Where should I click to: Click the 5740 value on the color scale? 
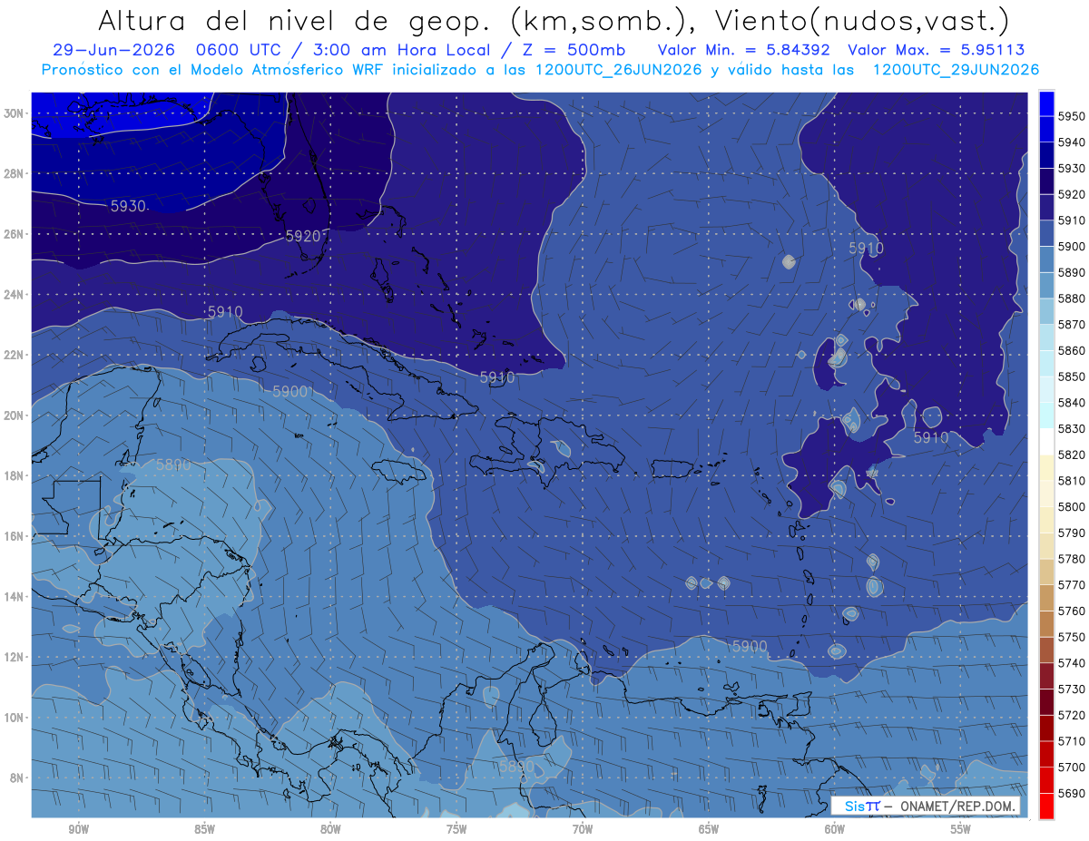point(1072,663)
